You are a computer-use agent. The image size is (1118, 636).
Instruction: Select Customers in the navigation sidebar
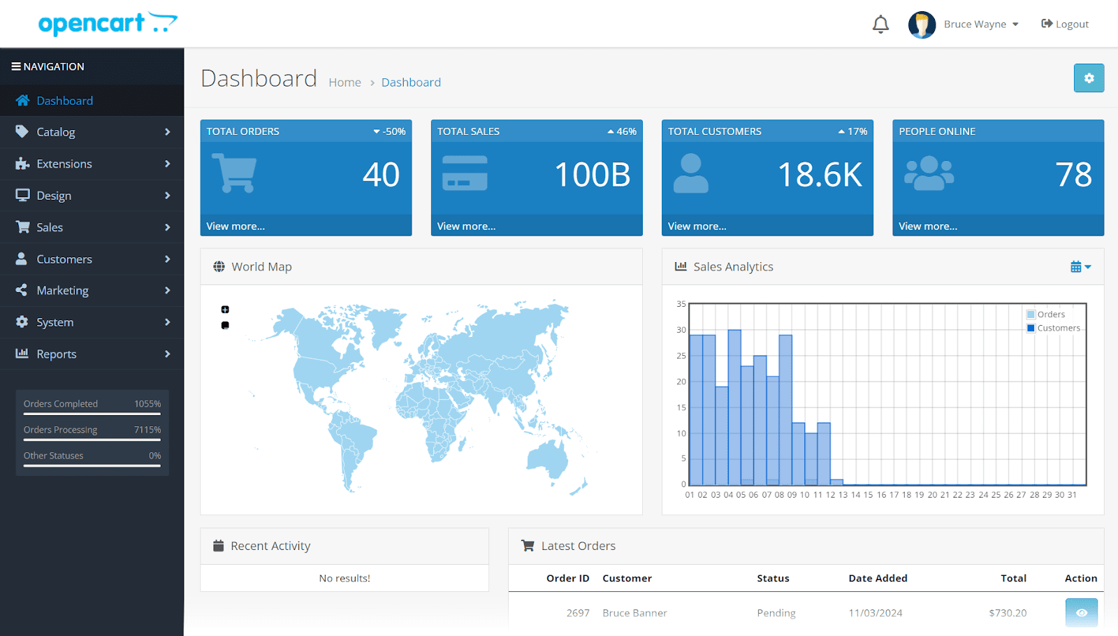point(64,259)
